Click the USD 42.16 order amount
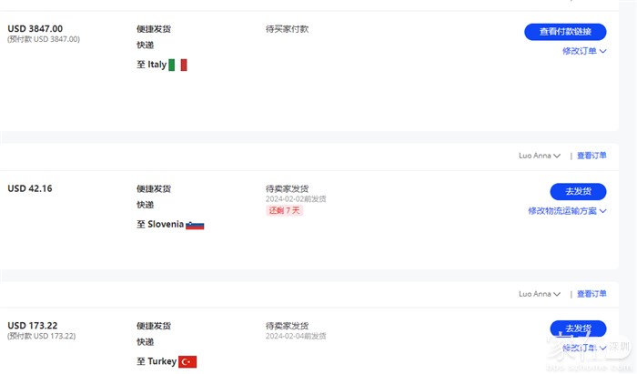This screenshot has height=374, width=637. pos(30,188)
